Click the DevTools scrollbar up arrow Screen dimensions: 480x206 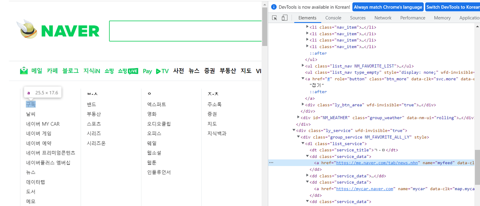click(477, 27)
